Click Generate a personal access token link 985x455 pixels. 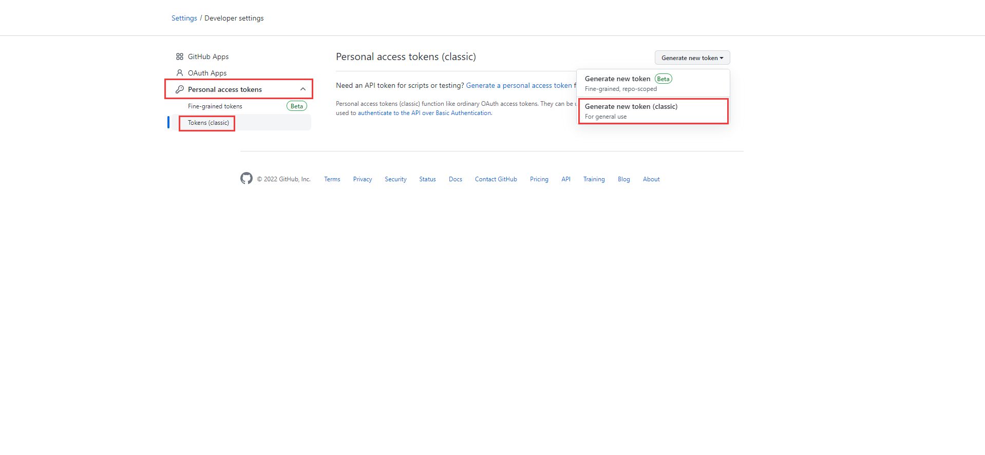coord(519,85)
